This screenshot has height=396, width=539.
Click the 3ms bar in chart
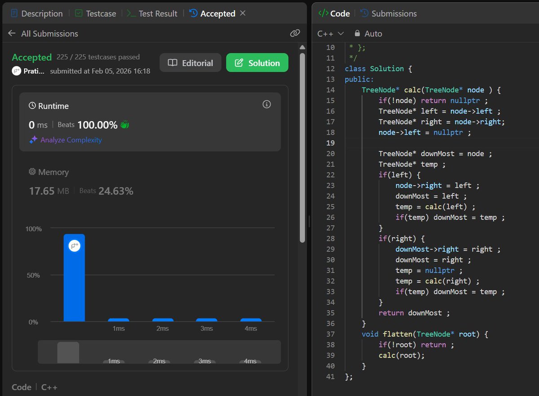(207, 320)
